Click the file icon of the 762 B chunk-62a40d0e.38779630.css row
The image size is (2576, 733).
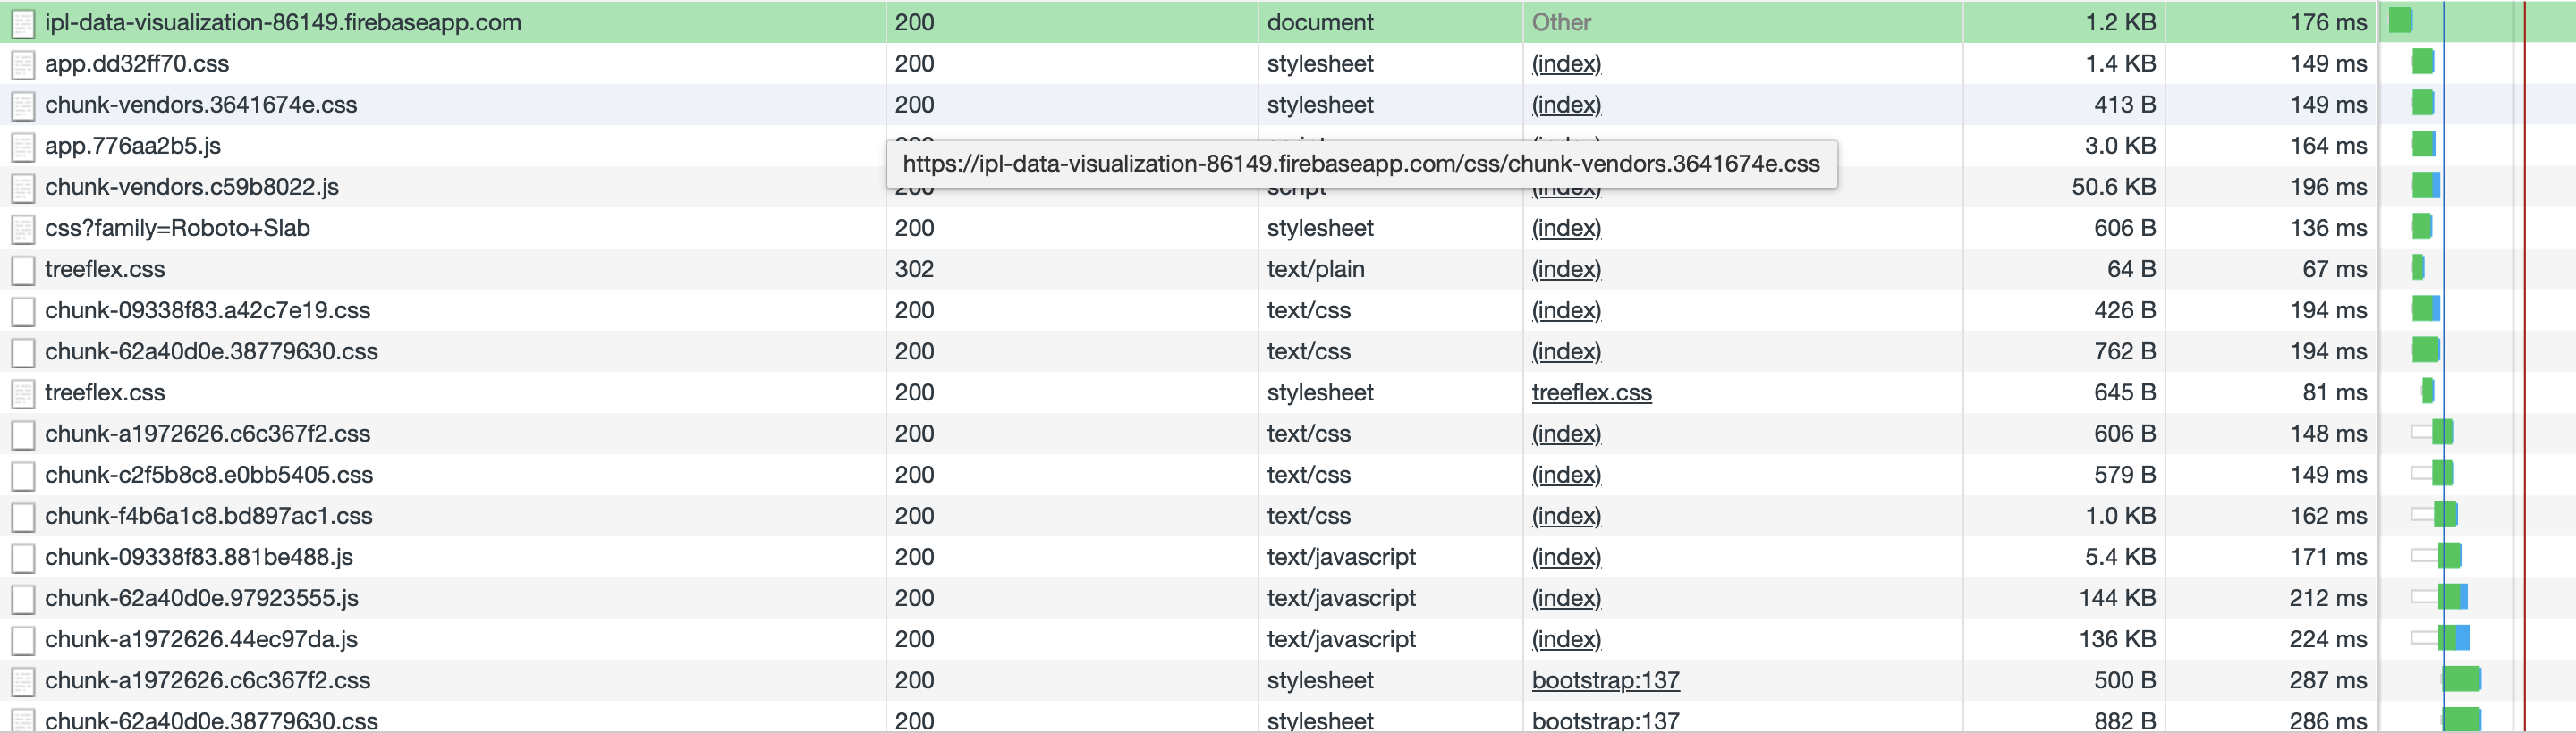pos(23,352)
